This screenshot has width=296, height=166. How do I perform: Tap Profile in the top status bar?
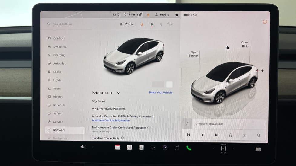point(162,14)
